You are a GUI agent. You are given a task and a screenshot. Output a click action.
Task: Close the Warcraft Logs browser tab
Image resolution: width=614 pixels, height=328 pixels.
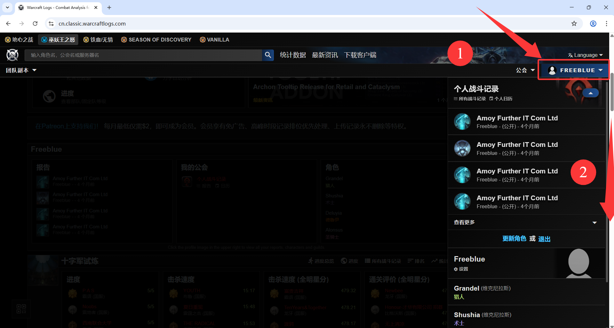[x=96, y=7]
